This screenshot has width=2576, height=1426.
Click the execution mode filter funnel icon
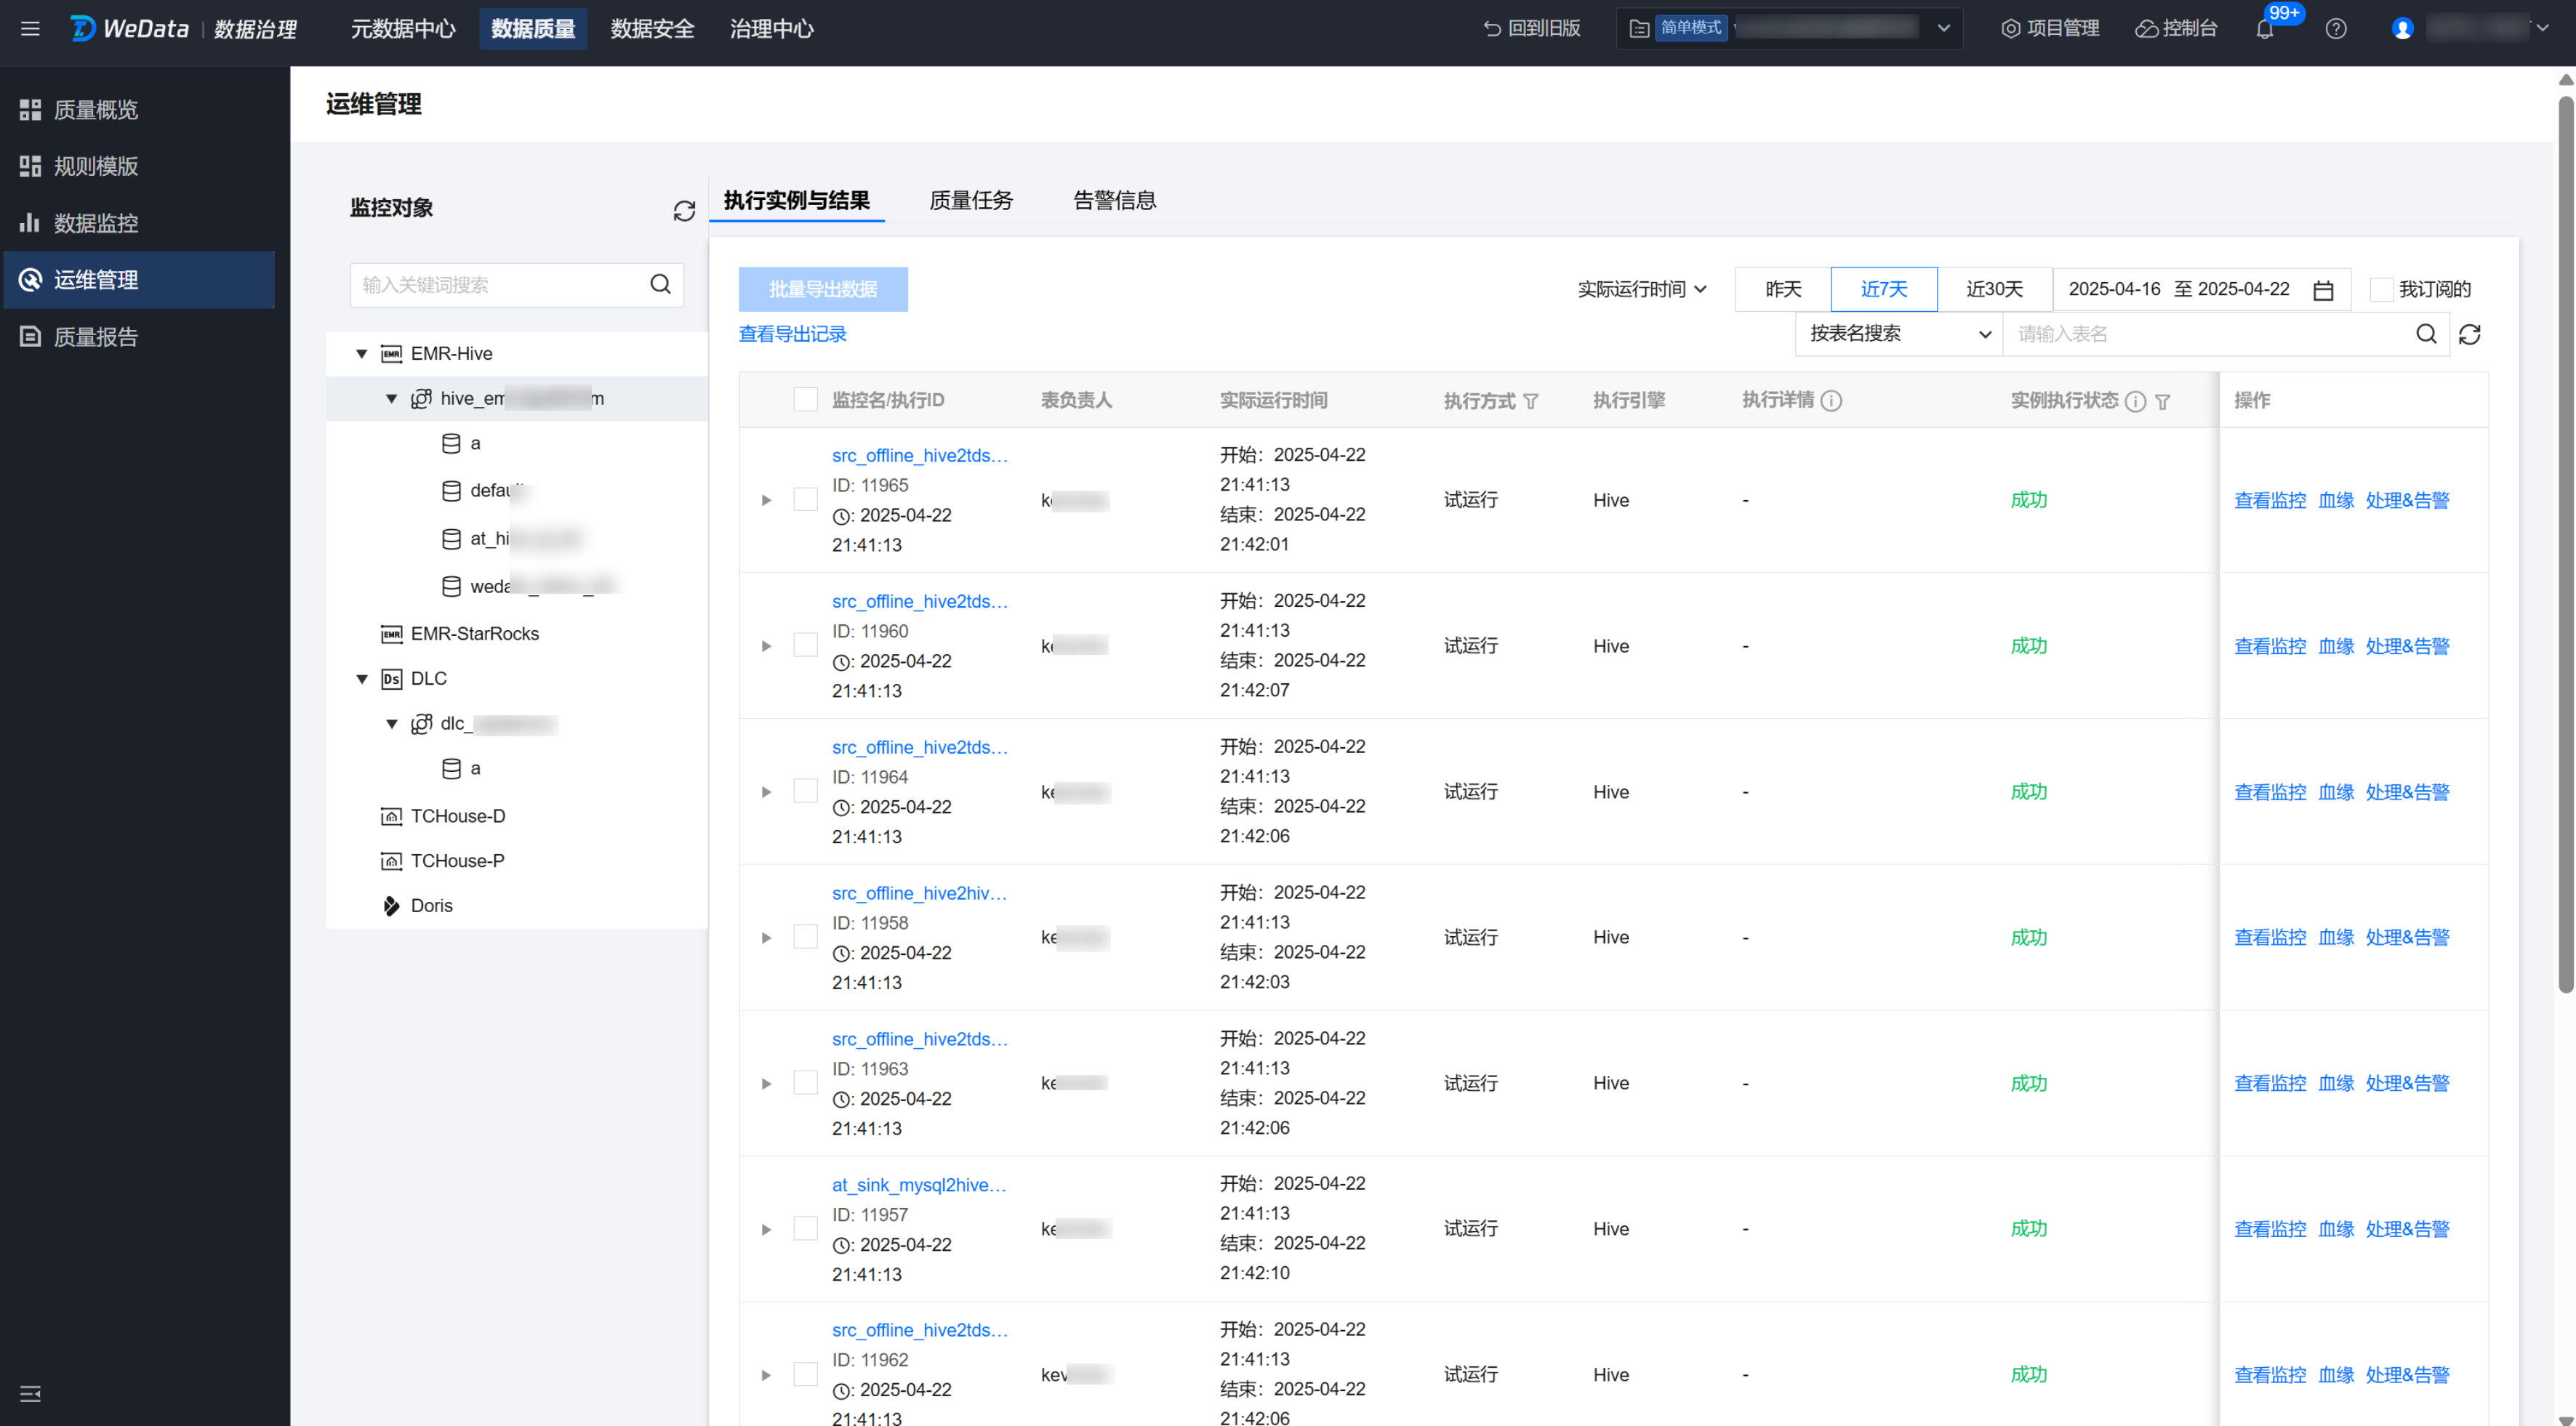(1531, 402)
